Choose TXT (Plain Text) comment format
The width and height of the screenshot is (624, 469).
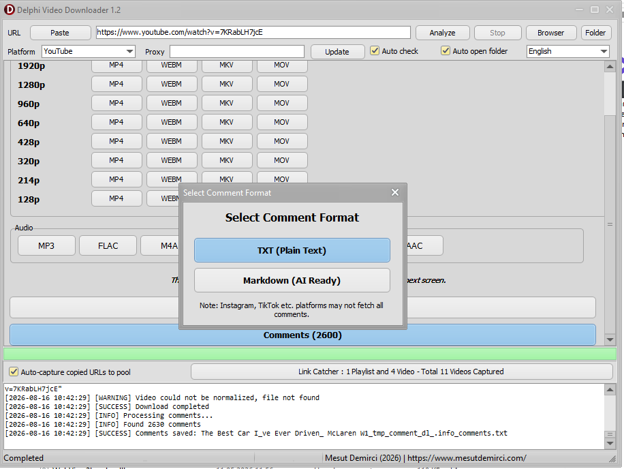pyautogui.click(x=292, y=250)
